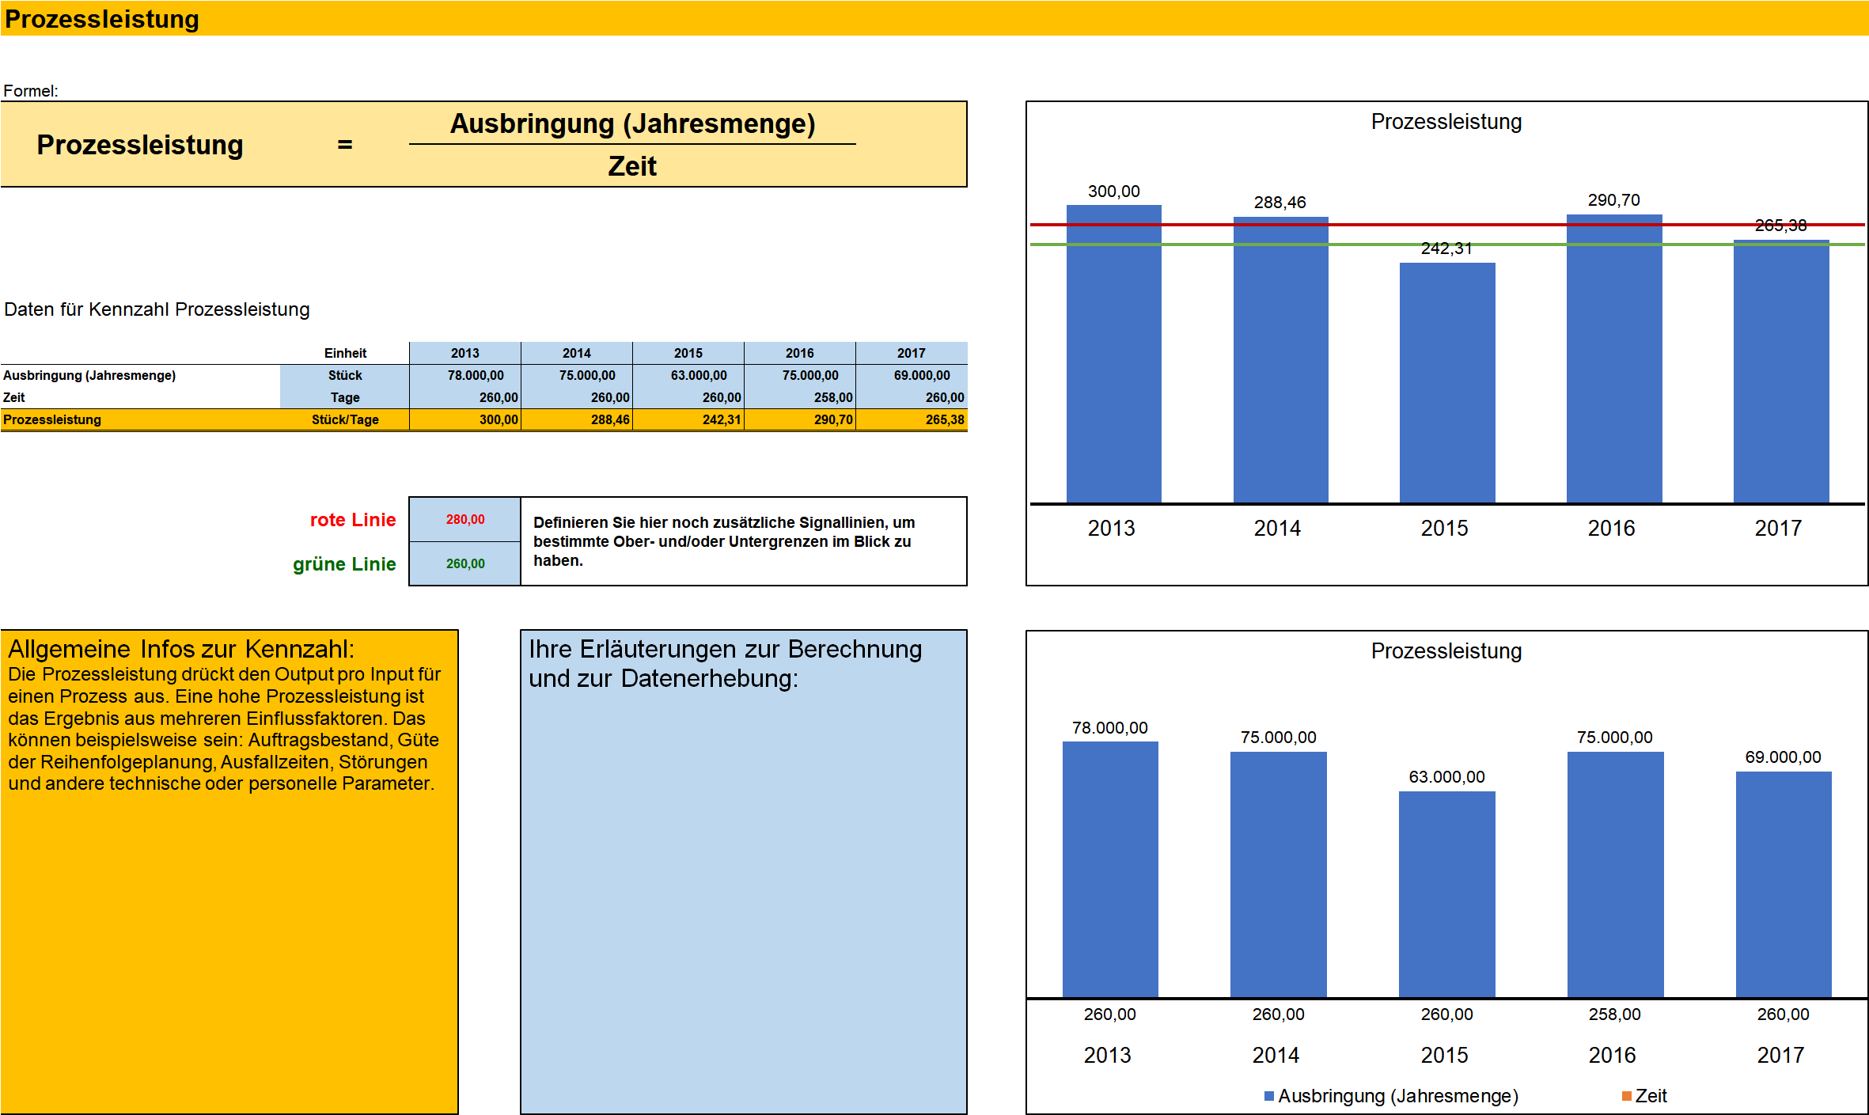Screen dimensions: 1869x1115
Task: Click the orange Zeit legend swatch
Action: tap(1626, 1096)
